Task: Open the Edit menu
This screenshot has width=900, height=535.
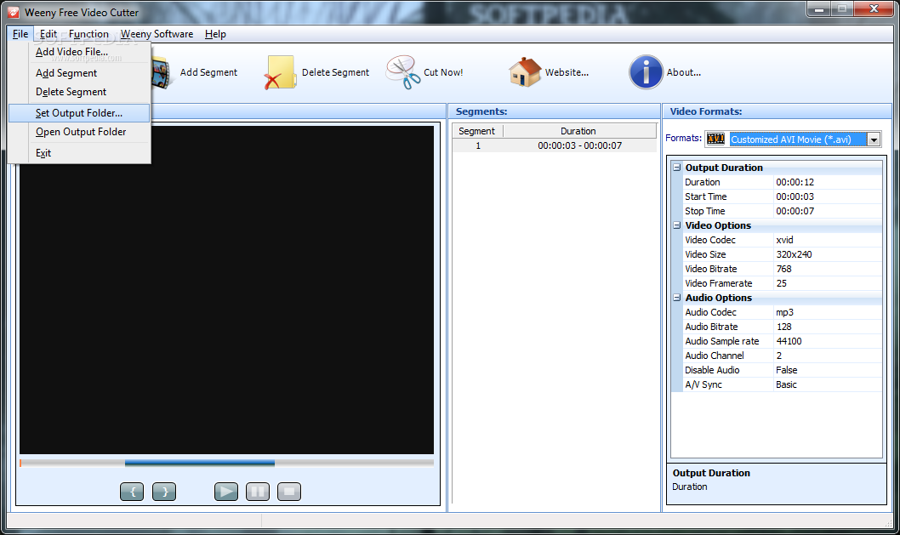Action: tap(48, 34)
